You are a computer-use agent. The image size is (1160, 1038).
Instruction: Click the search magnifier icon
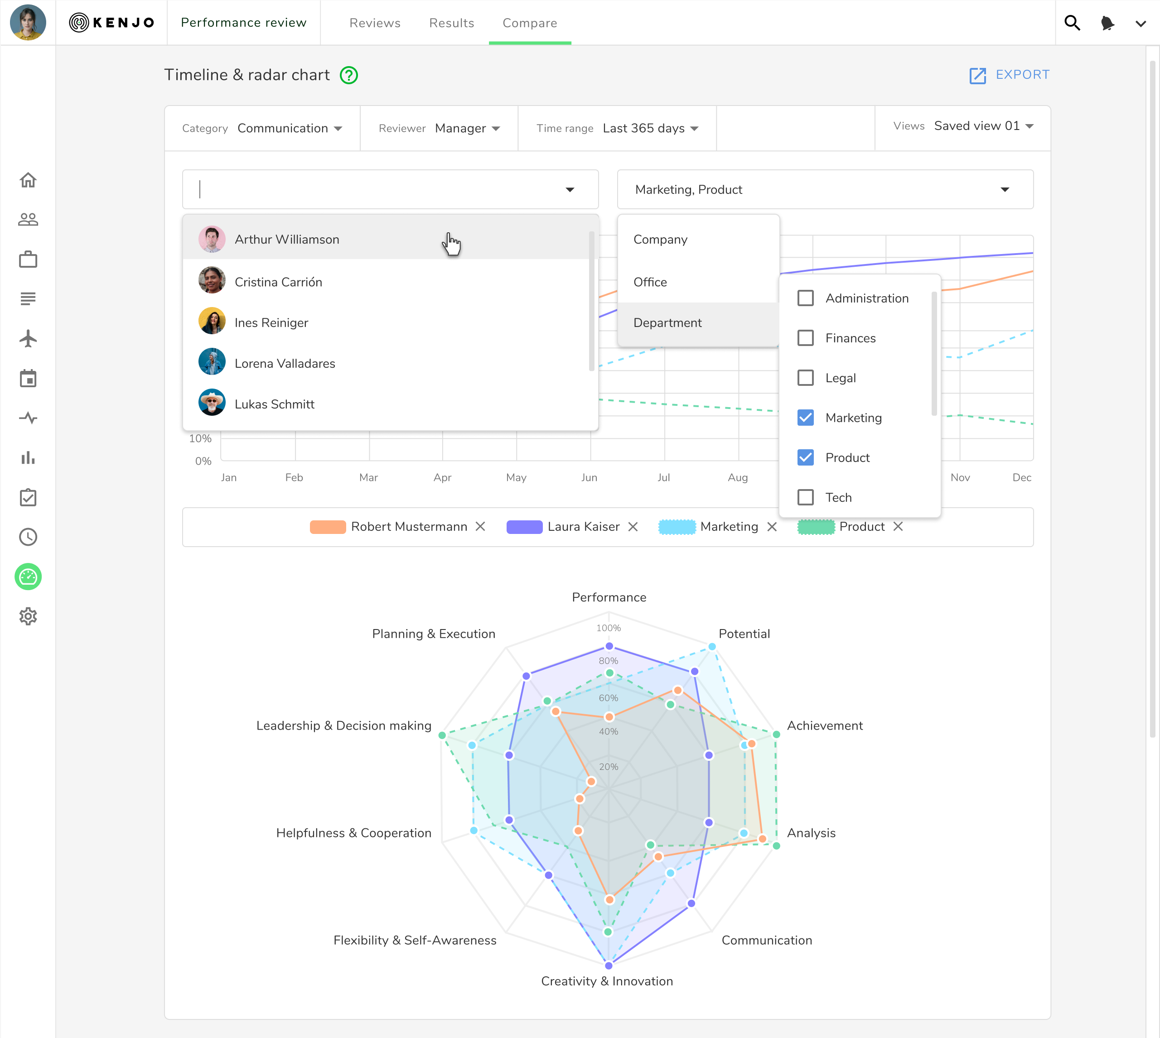[1072, 23]
